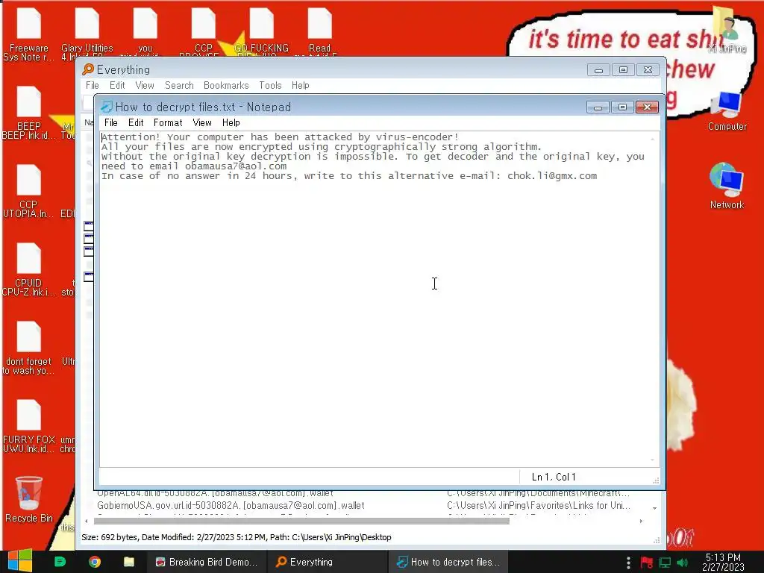Switch to Everything taskbar button
This screenshot has width=764, height=573.
(328, 562)
